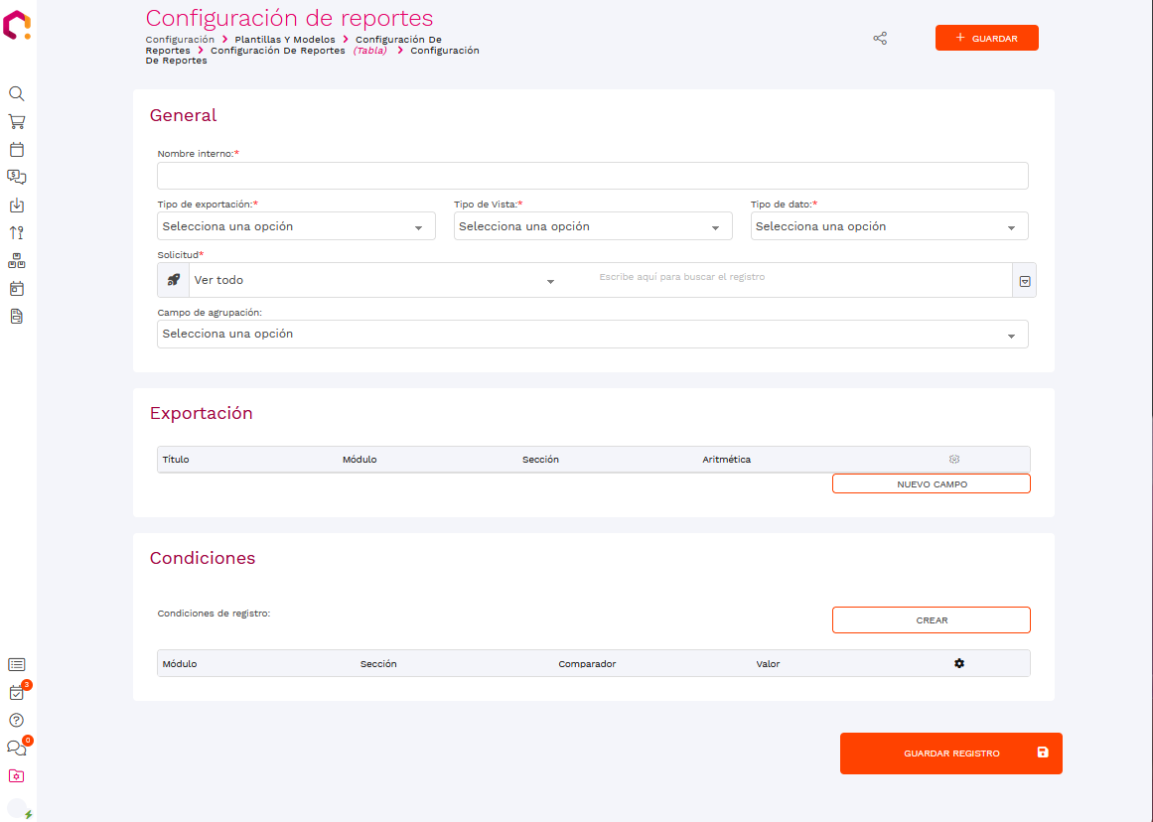Screen dimensions: 1153x822
Task: Open the help question mark icon
Action: pyautogui.click(x=16, y=721)
